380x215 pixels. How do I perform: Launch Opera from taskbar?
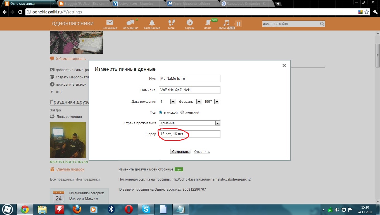pos(129,209)
